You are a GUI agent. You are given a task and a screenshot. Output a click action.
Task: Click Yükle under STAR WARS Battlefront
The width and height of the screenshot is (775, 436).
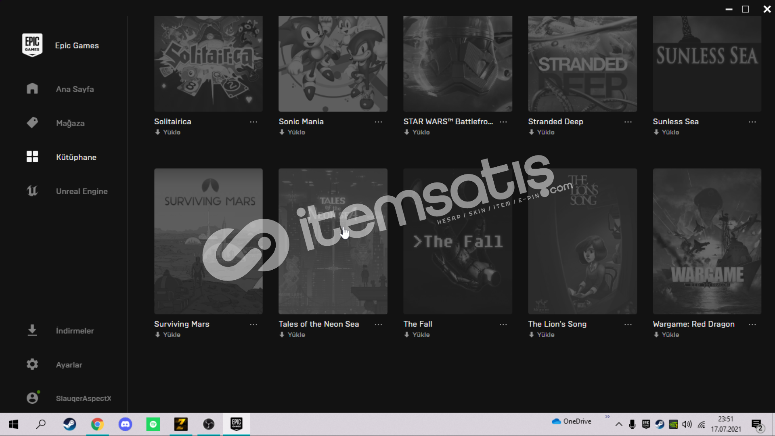pyautogui.click(x=417, y=132)
